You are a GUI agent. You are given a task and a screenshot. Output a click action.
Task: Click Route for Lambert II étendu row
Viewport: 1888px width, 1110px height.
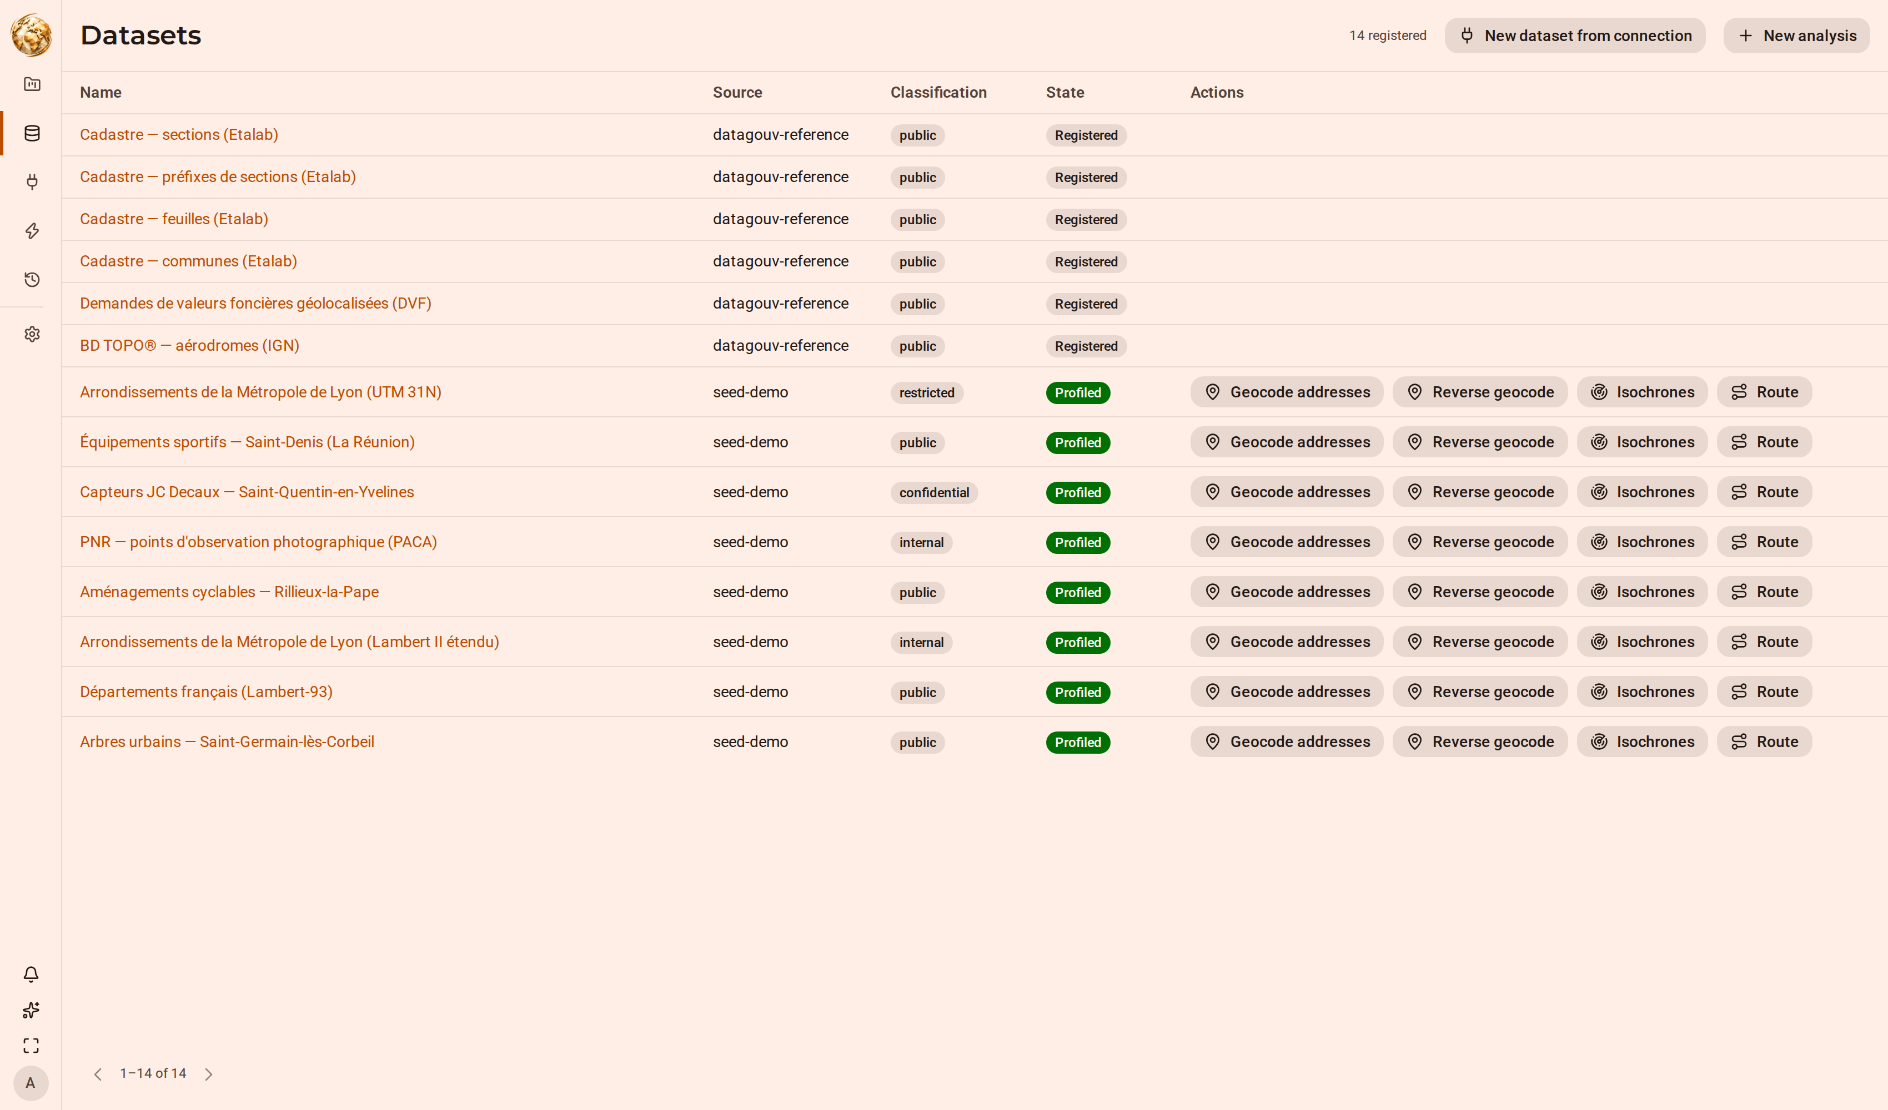point(1764,642)
